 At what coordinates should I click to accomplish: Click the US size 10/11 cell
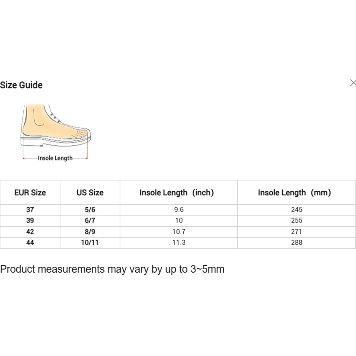point(90,243)
